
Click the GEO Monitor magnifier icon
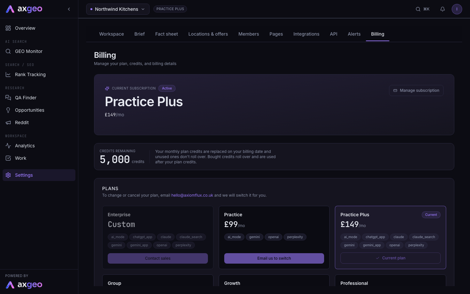click(8, 51)
